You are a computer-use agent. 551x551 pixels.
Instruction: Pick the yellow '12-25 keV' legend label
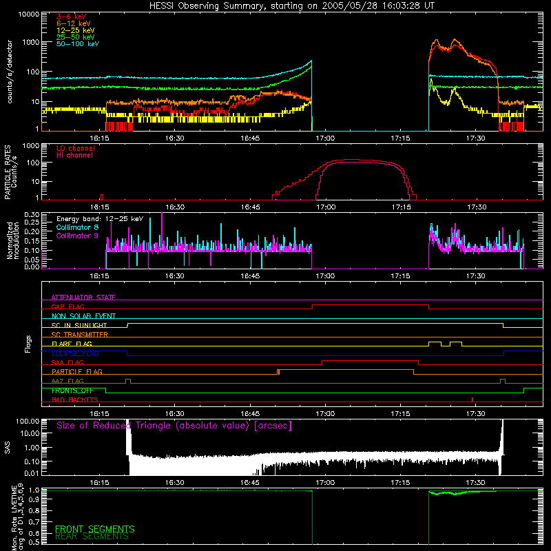76,30
